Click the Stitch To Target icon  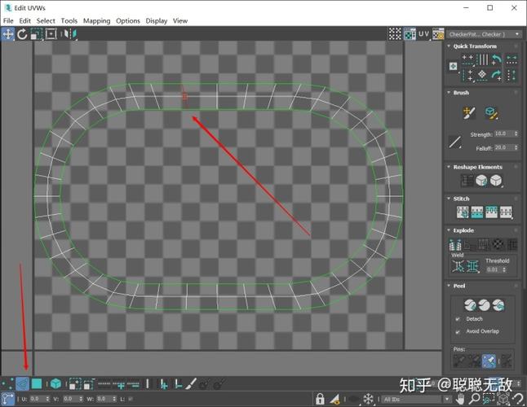pyautogui.click(x=463, y=212)
